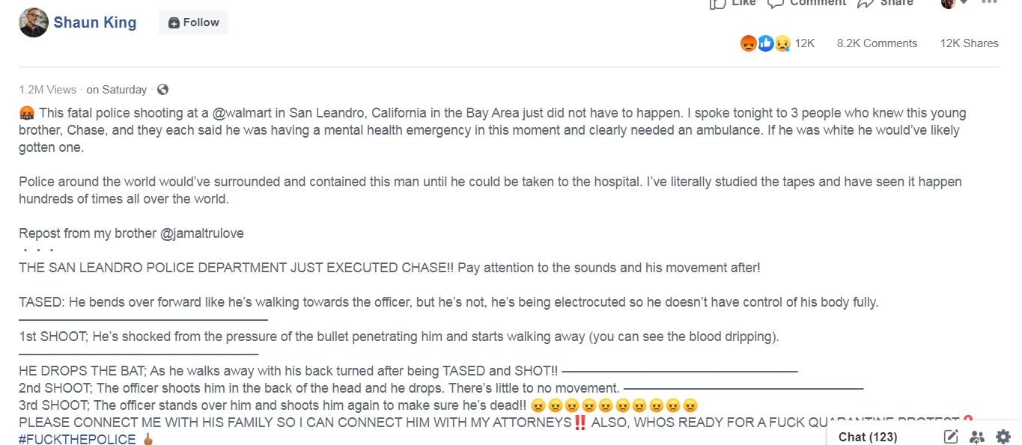
Task: Click the Comment action on the post
Action: (x=807, y=3)
